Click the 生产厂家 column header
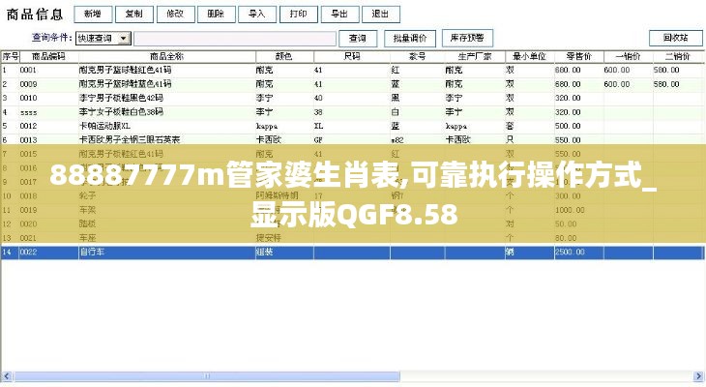The height and width of the screenshot is (387, 706). 470,56
